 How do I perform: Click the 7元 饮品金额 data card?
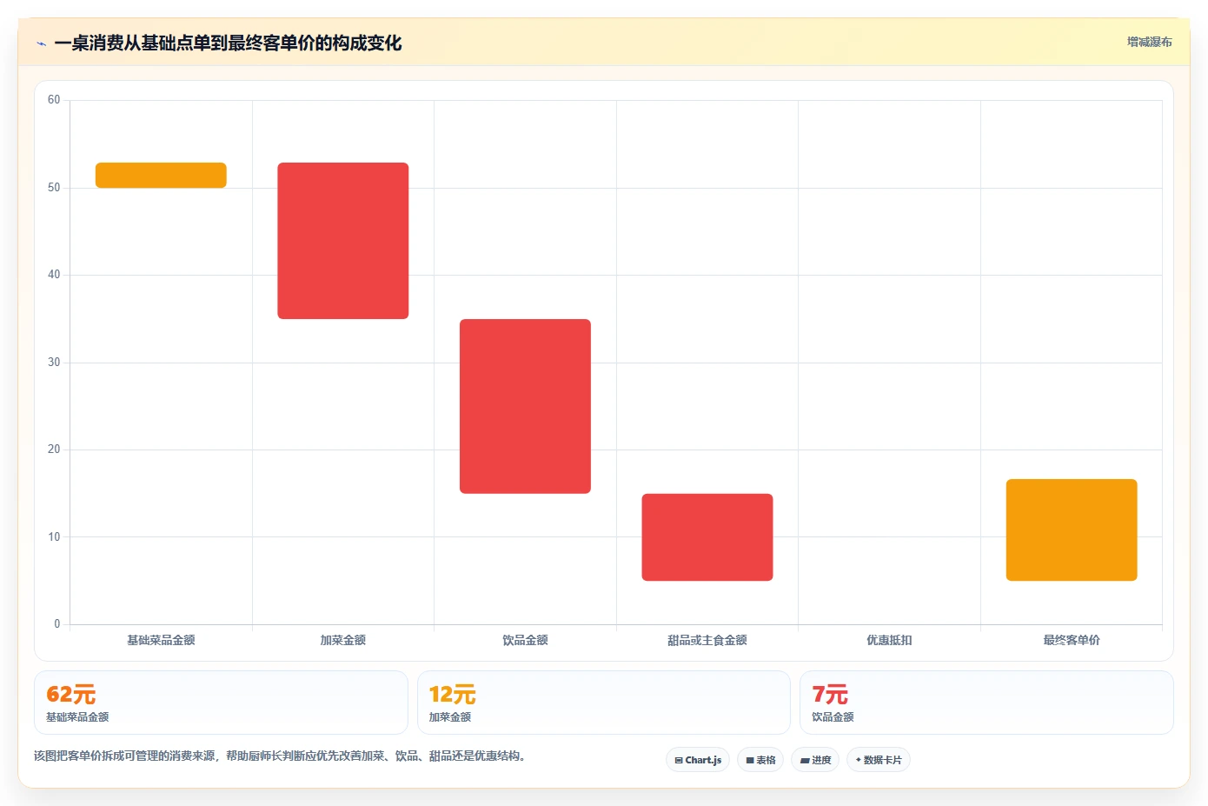986,703
